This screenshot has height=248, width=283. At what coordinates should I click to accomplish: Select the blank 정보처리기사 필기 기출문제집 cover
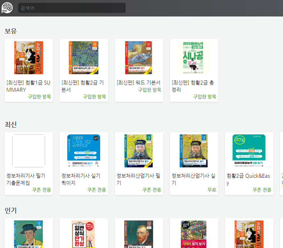click(29, 151)
